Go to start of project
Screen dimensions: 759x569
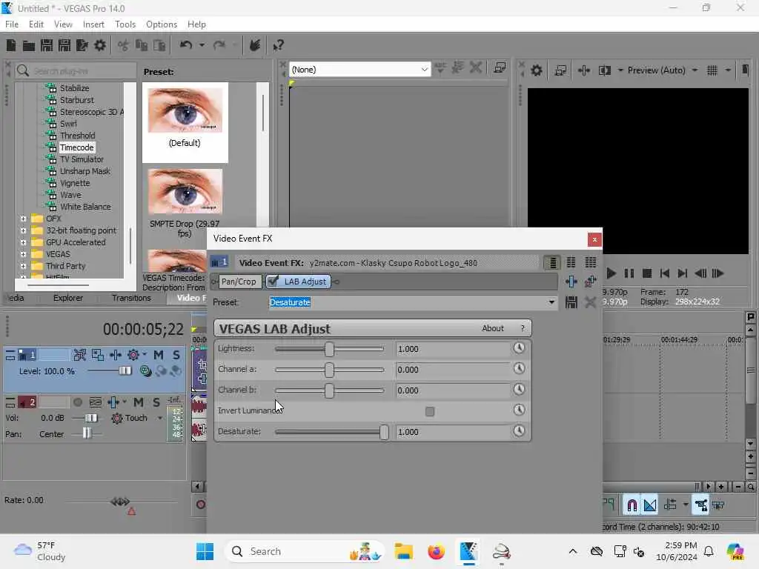[665, 273]
